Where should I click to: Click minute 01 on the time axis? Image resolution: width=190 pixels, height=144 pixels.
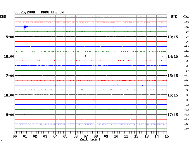pos(25,136)
